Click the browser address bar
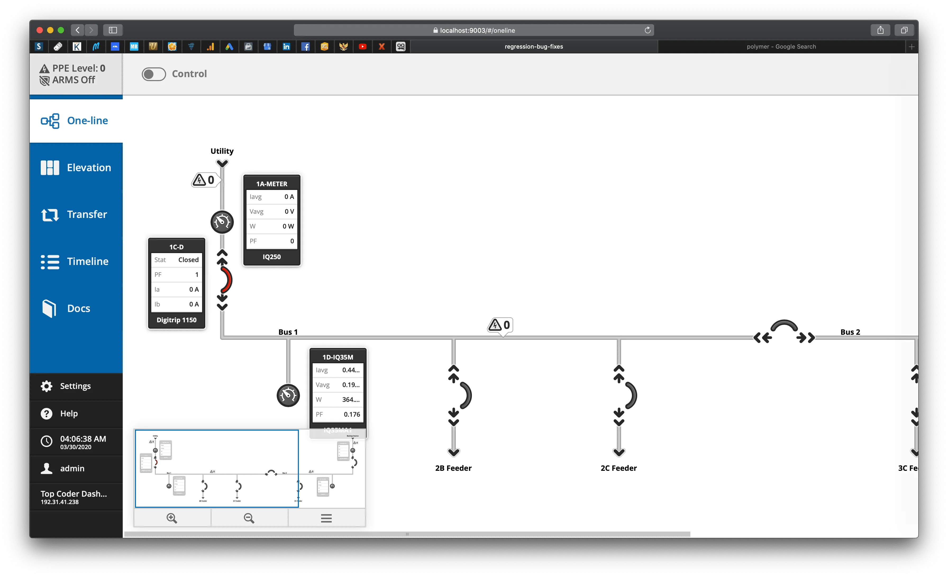This screenshot has width=948, height=577. (x=474, y=30)
